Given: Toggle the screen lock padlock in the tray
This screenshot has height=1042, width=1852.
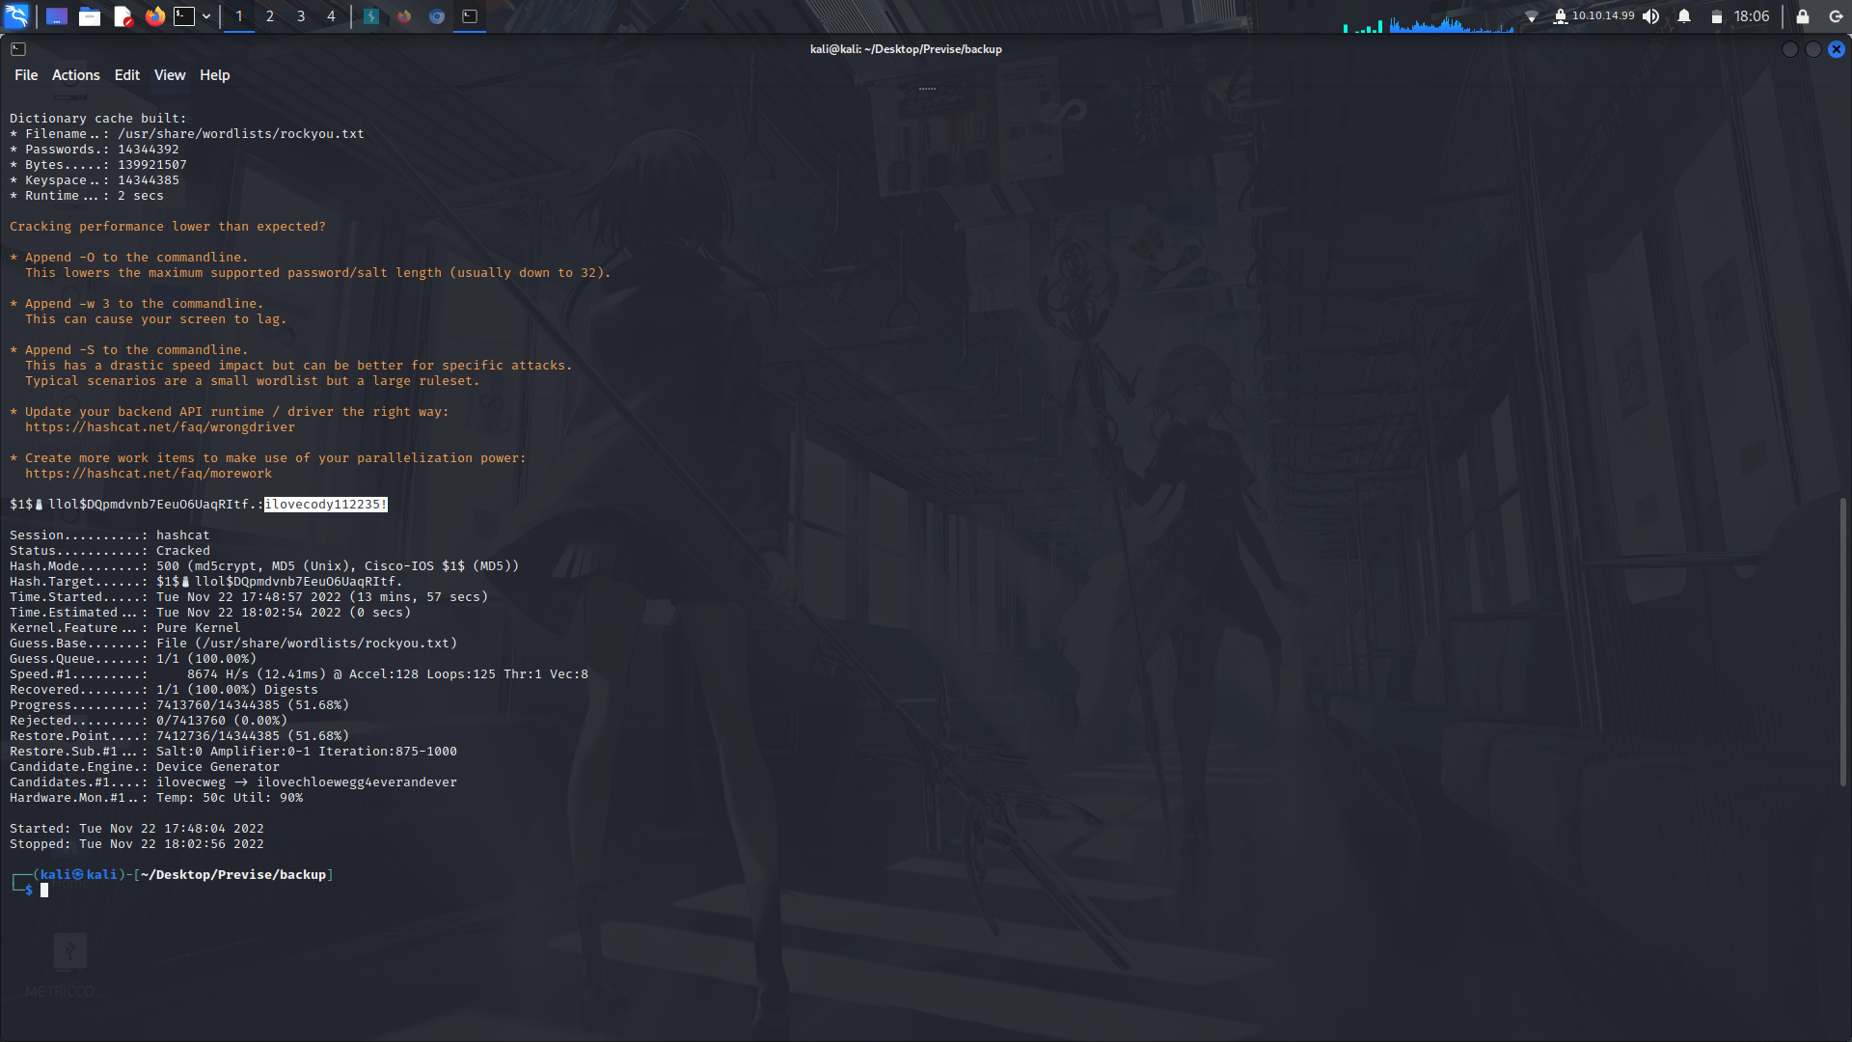Looking at the screenshot, I should tap(1800, 16).
